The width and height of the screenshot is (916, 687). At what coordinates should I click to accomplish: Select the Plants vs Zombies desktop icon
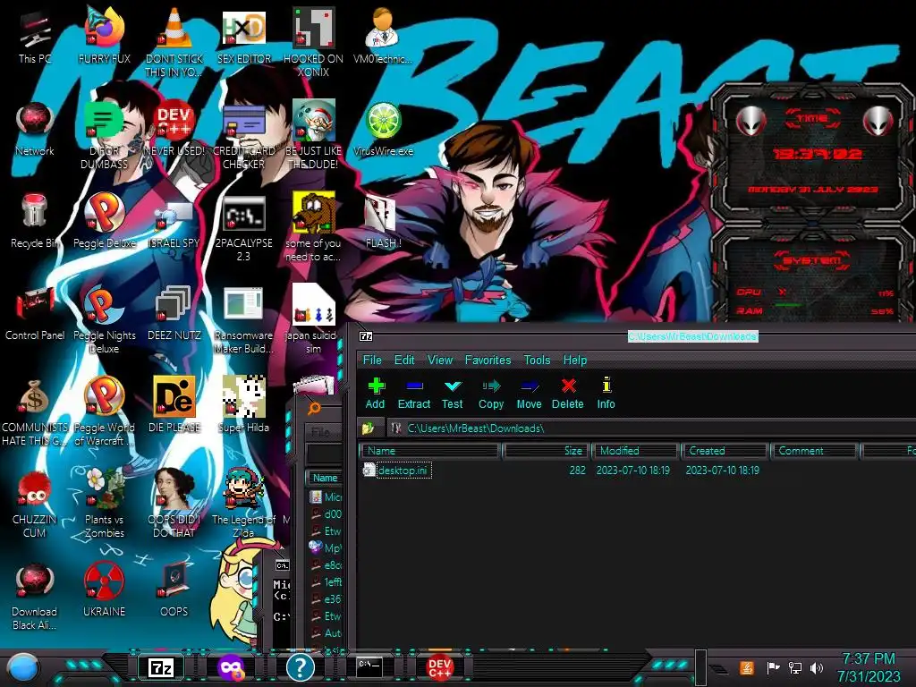[105, 505]
